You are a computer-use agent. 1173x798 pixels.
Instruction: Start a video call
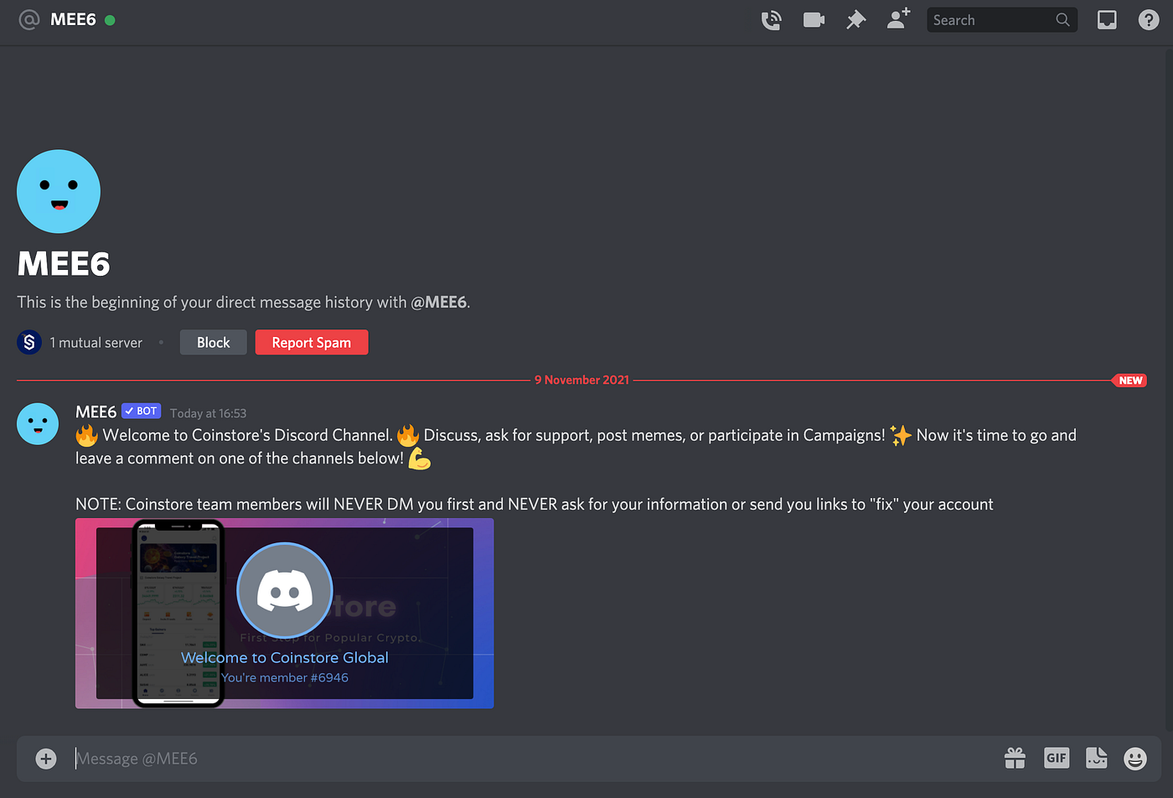tap(814, 20)
